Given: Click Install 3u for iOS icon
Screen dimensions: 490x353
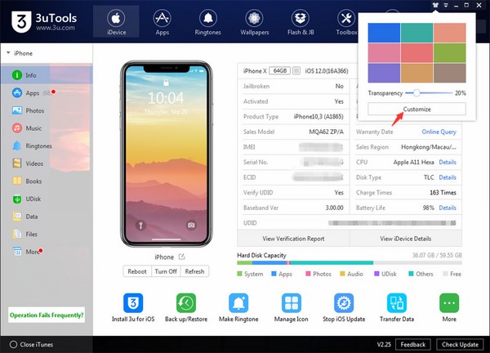Looking at the screenshot, I should [x=133, y=303].
